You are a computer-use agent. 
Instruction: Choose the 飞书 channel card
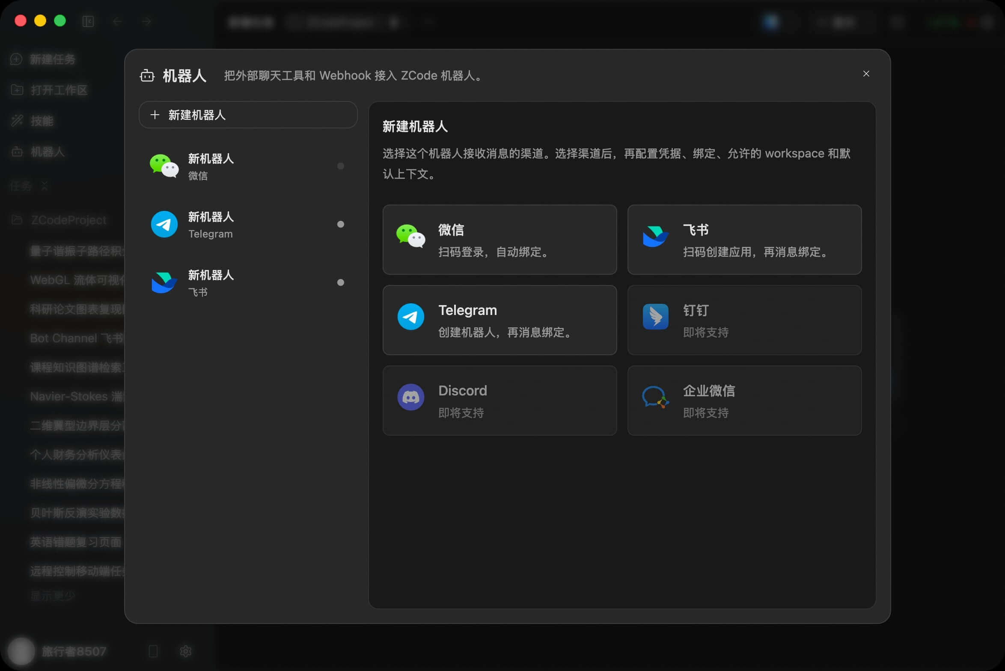click(x=744, y=240)
